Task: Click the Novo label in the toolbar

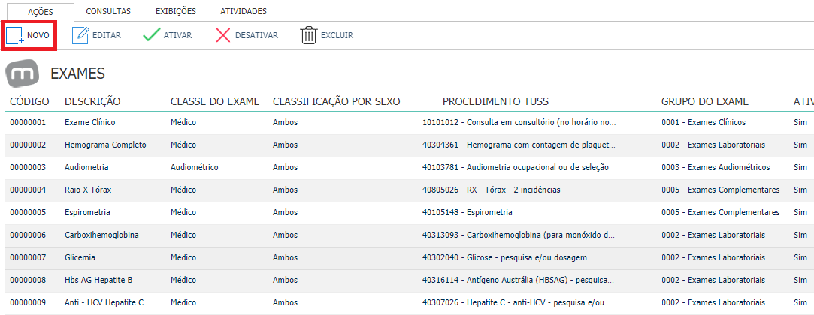Action: (x=38, y=35)
